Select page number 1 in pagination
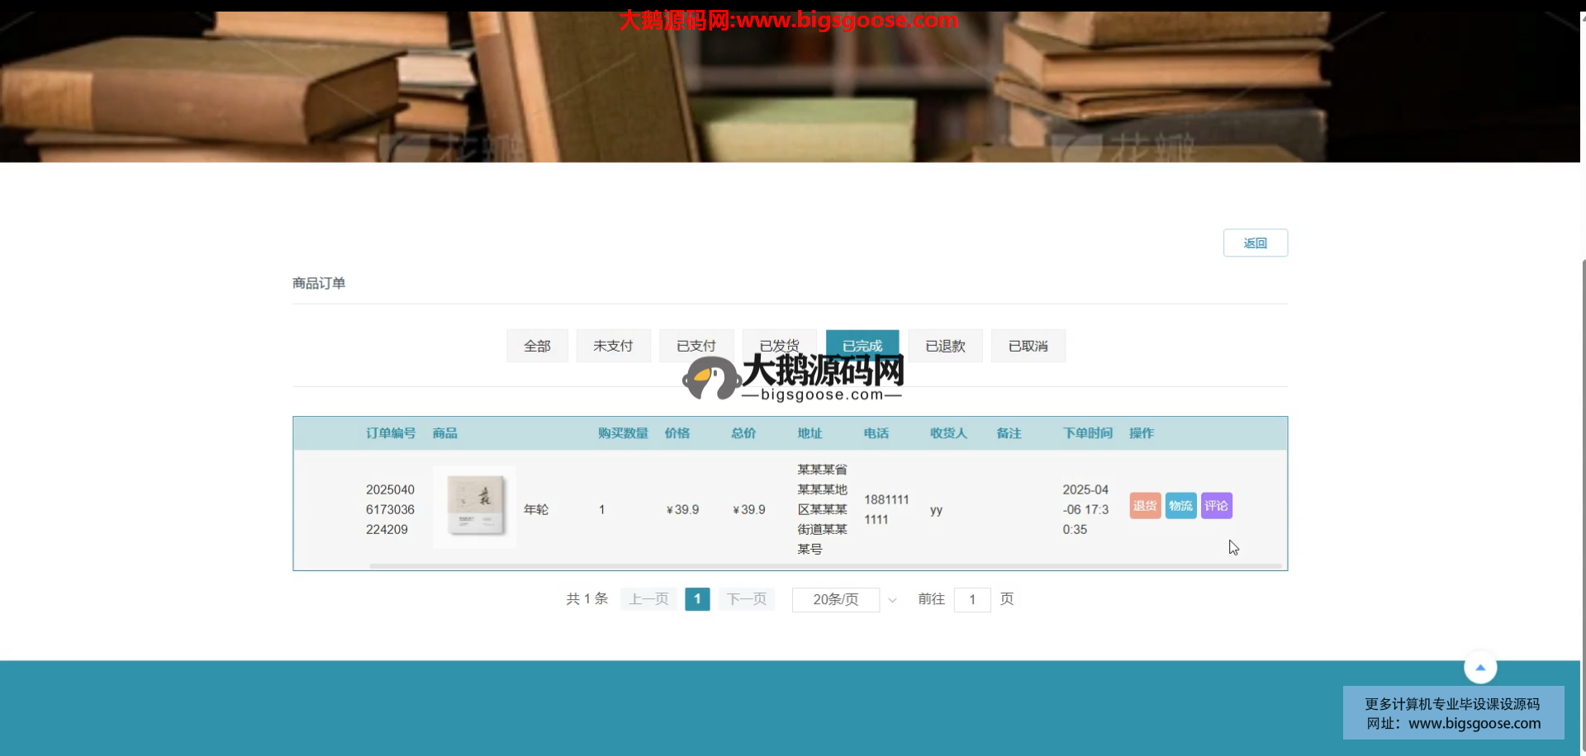1586x756 pixels. point(697,599)
